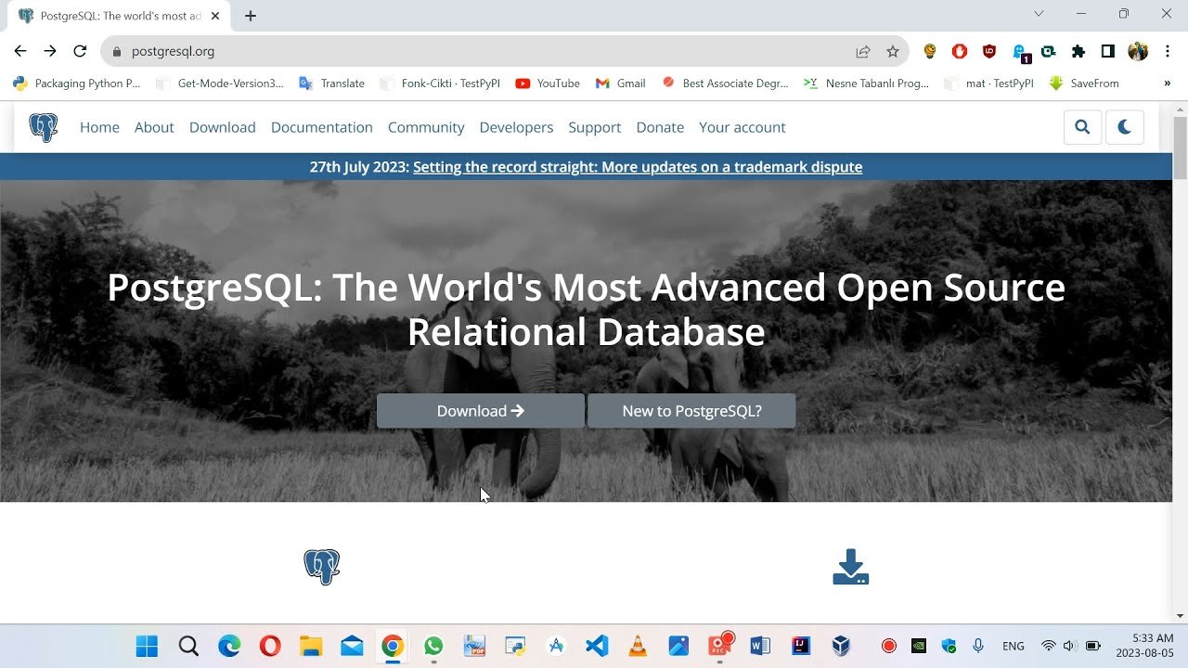1188x668 pixels.
Task: Open the YouTube bookmark
Action: click(x=548, y=83)
